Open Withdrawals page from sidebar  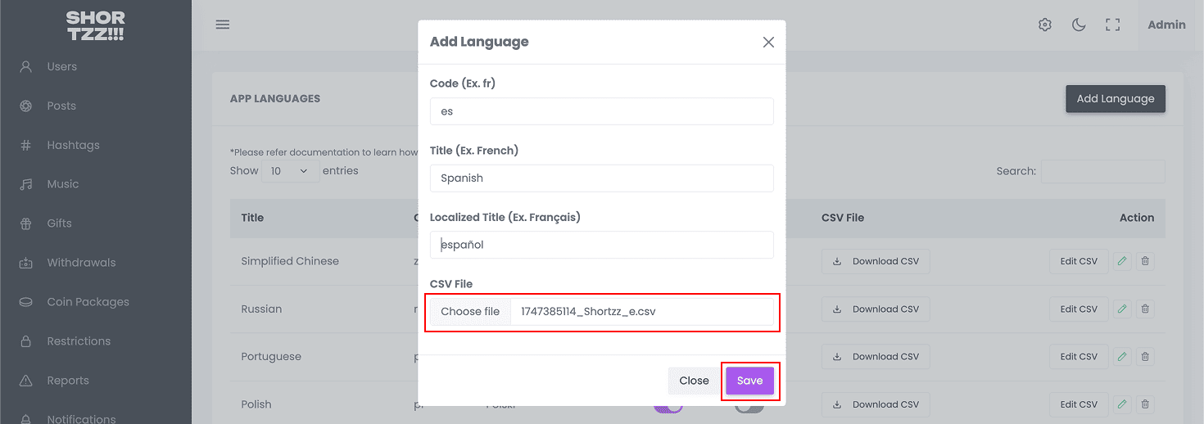pos(81,263)
